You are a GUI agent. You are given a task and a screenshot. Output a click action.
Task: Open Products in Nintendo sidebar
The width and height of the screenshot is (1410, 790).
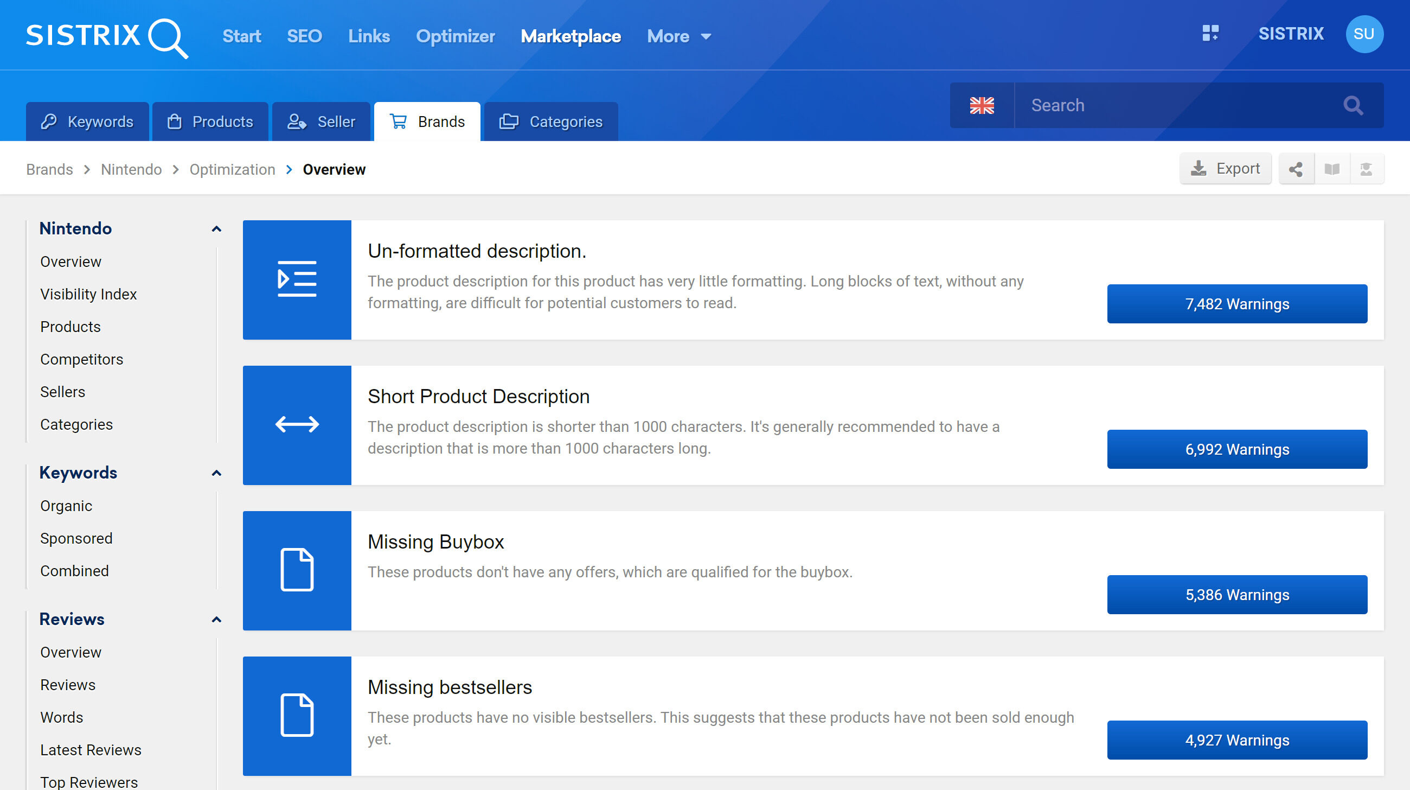coord(70,327)
